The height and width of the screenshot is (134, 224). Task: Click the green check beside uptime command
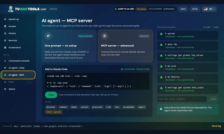pos(161,34)
